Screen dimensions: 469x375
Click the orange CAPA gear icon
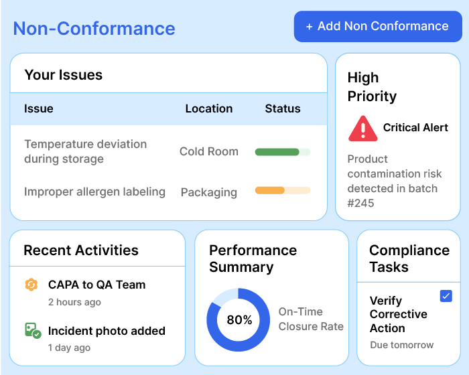coord(31,285)
